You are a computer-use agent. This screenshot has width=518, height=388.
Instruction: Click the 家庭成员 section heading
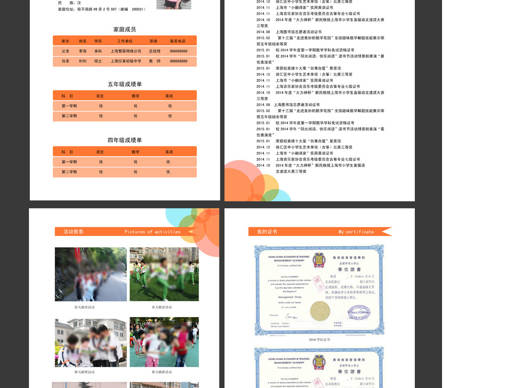point(125,29)
